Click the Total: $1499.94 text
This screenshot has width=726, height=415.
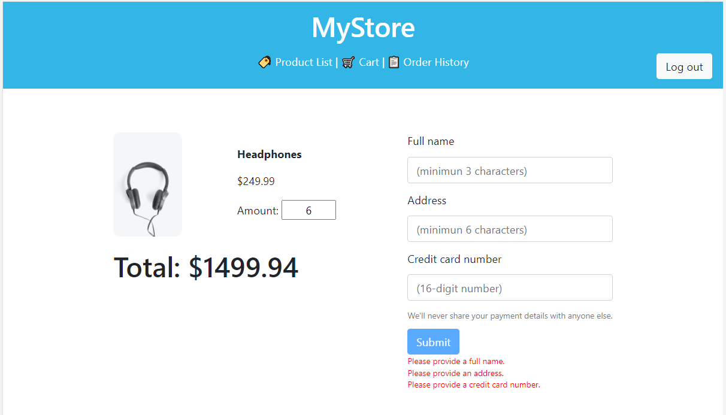point(206,267)
